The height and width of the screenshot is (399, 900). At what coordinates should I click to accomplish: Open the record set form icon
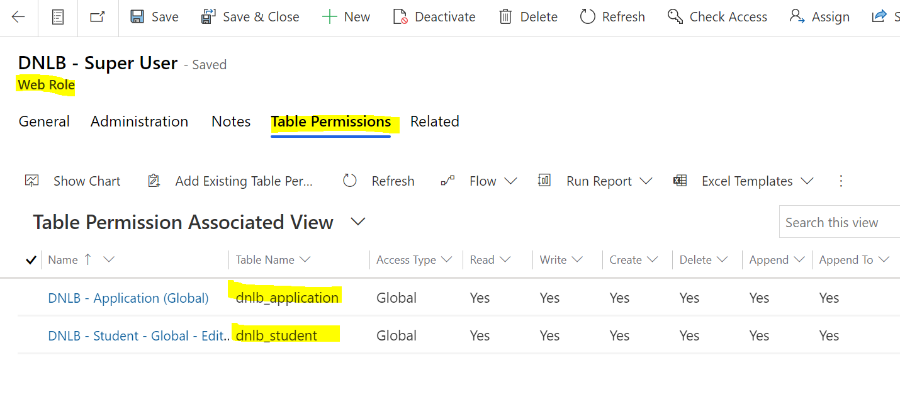[x=57, y=17]
